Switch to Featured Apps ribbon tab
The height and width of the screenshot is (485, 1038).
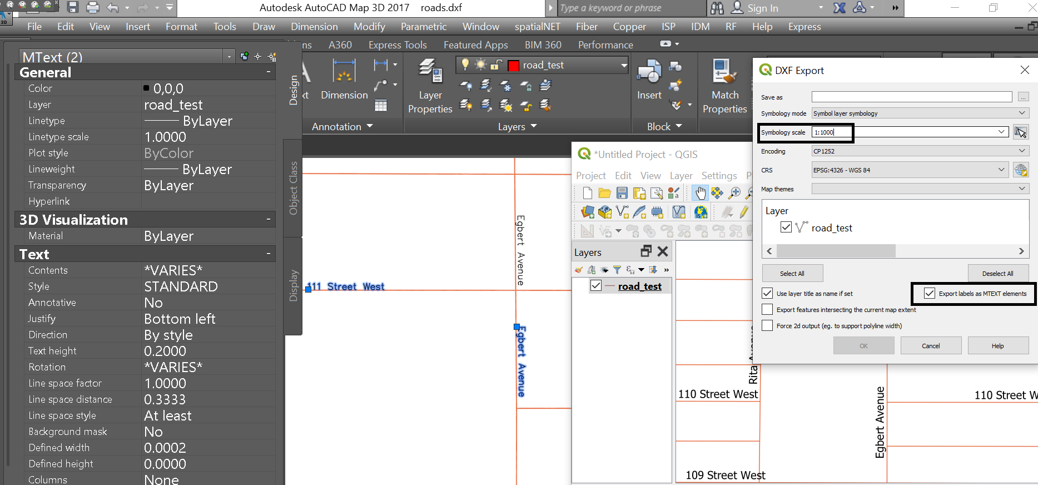click(475, 44)
